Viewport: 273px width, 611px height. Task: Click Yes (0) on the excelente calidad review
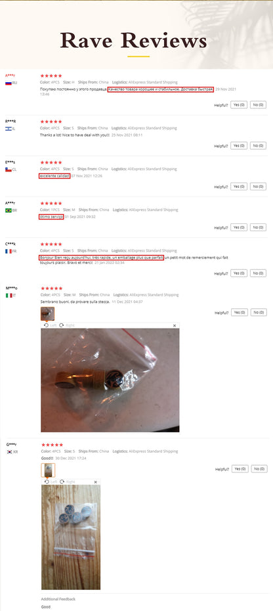(239, 187)
